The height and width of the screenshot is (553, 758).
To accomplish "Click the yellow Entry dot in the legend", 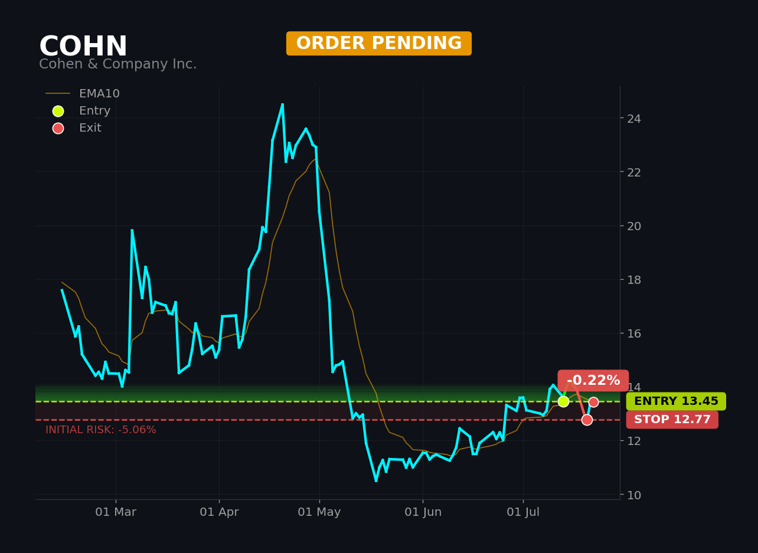I will [58, 111].
